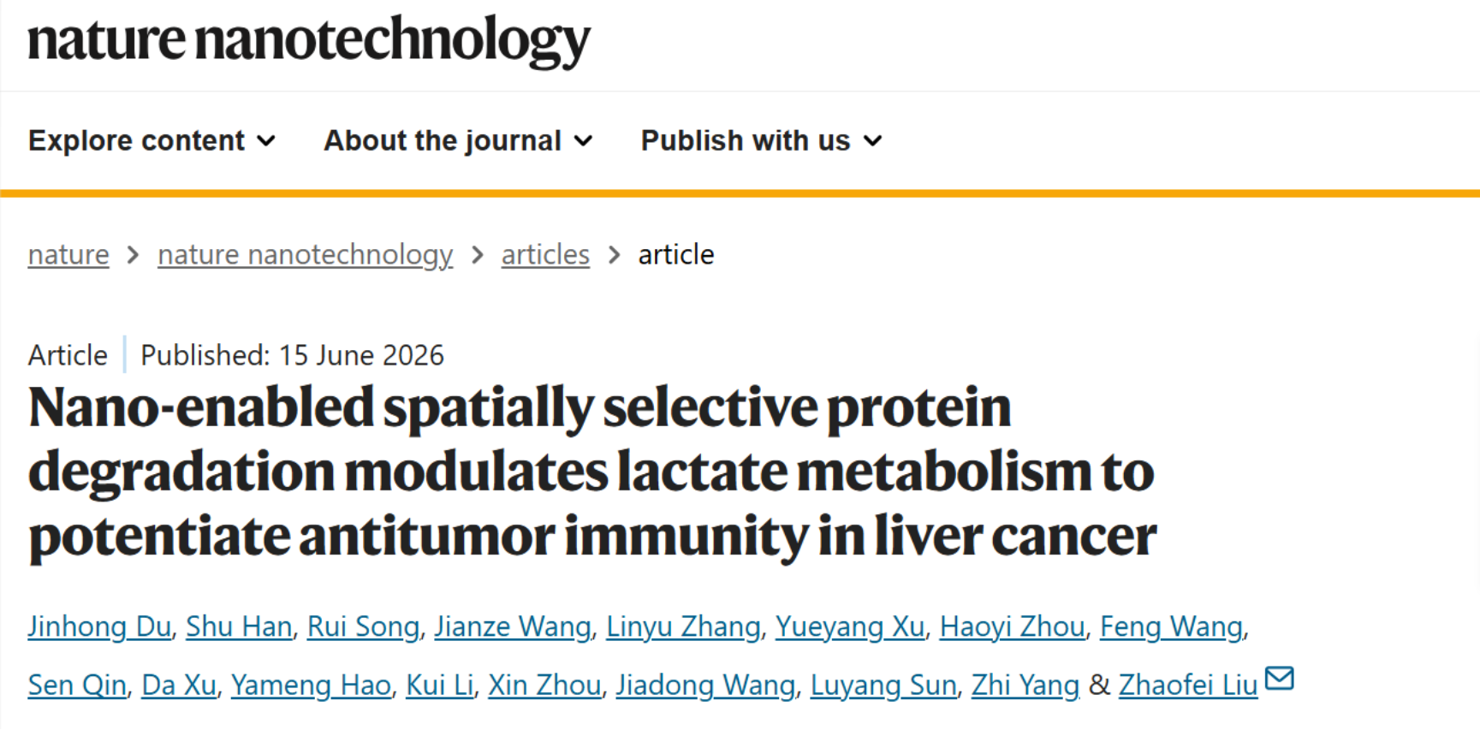Open author Jinhong Du's profile
The image size is (1480, 730).
(99, 626)
